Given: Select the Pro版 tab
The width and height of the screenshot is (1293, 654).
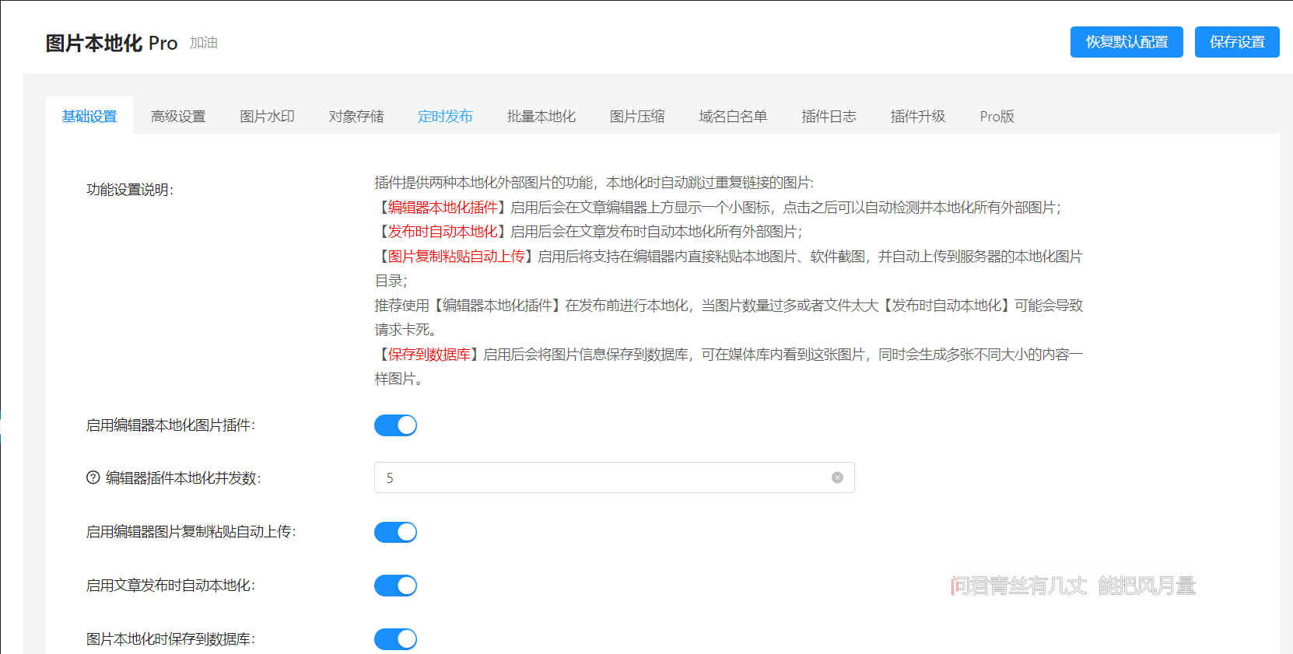Looking at the screenshot, I should (x=997, y=116).
